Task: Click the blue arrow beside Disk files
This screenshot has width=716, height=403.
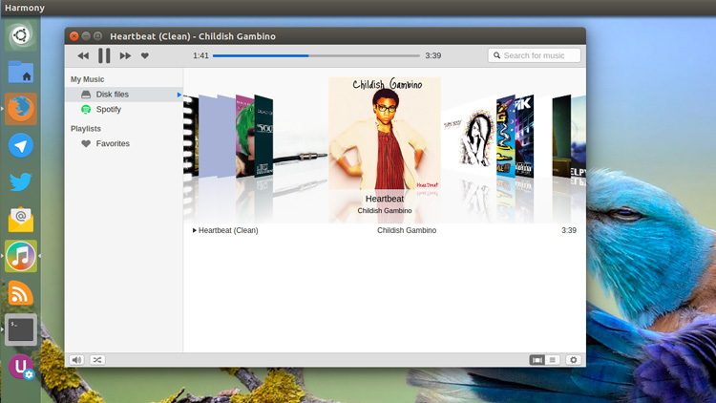Action: point(179,95)
